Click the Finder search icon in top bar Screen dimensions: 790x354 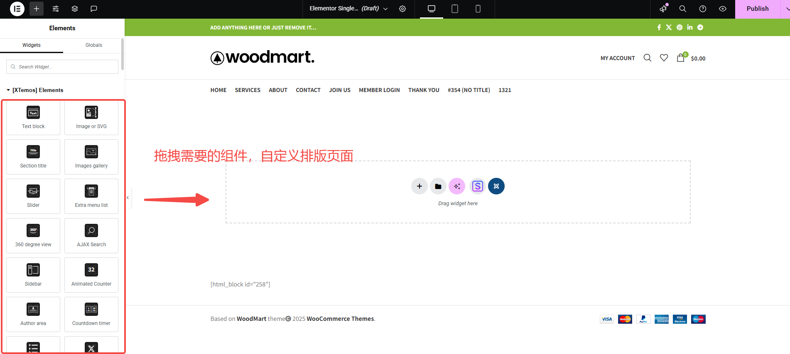[x=682, y=9]
